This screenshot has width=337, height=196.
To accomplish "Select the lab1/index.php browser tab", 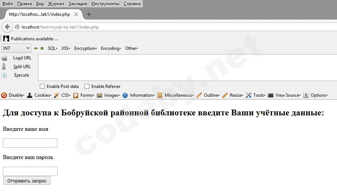I will pos(43,14).
